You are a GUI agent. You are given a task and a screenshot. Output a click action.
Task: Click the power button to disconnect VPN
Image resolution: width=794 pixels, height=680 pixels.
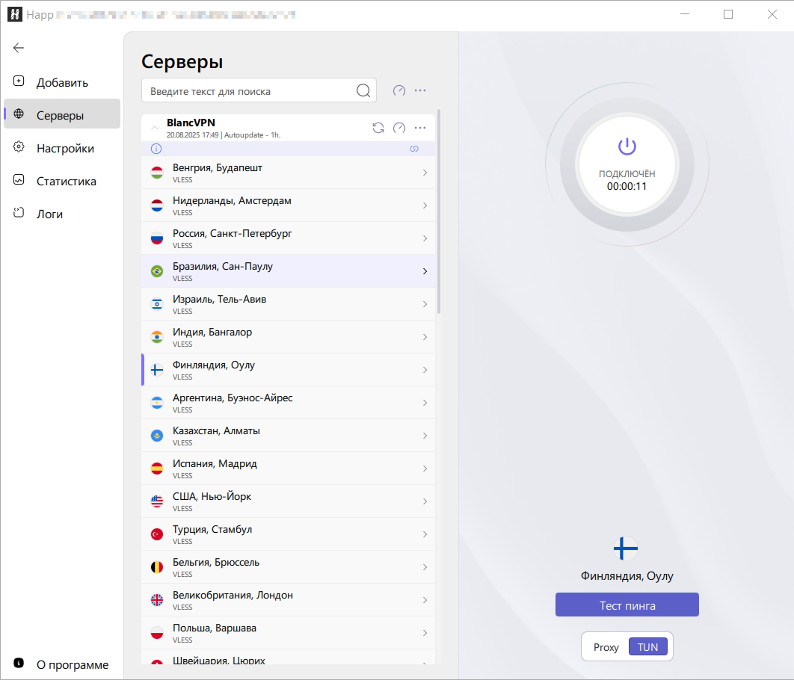[x=627, y=146]
